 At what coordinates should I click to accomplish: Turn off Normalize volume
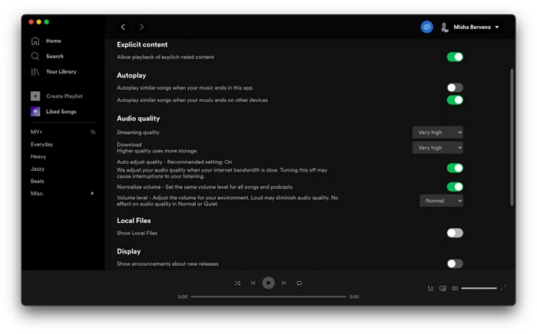[455, 187]
